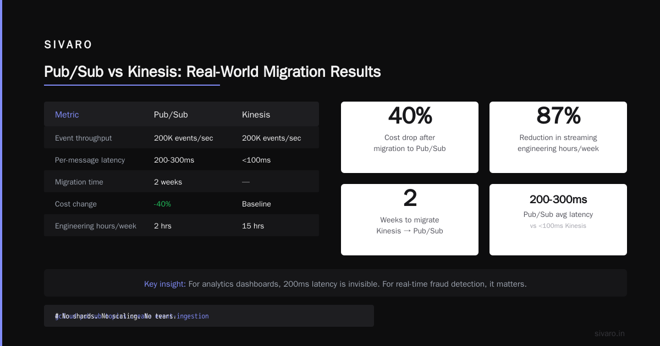660x346 pixels.
Task: Click the slide title heading
Action: click(212, 72)
